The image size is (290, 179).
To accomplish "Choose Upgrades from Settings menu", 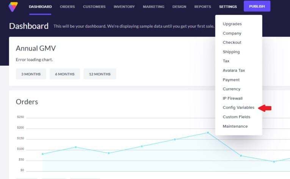I will (x=232, y=24).
